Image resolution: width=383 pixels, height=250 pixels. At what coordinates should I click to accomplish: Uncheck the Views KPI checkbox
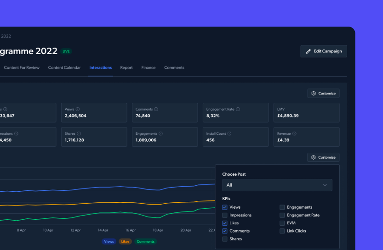click(x=225, y=207)
